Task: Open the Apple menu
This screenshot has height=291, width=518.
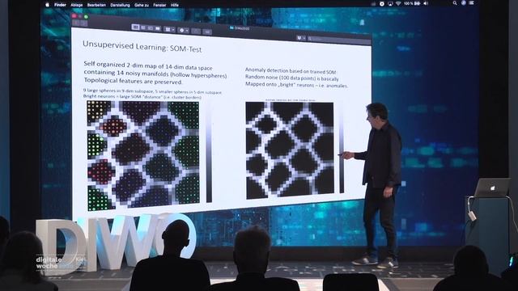Action: click(x=47, y=5)
